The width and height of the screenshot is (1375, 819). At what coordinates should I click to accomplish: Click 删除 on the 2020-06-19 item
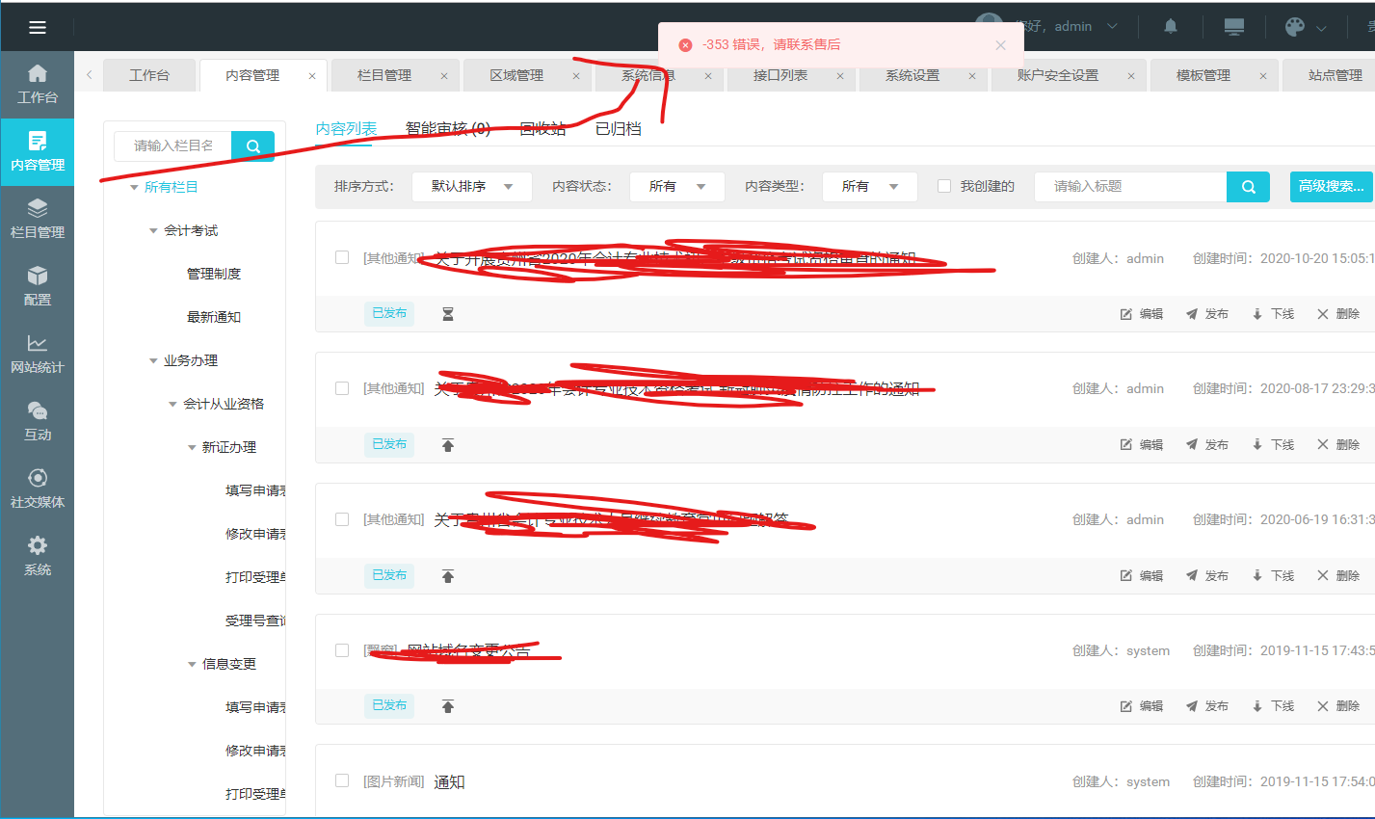(1338, 576)
